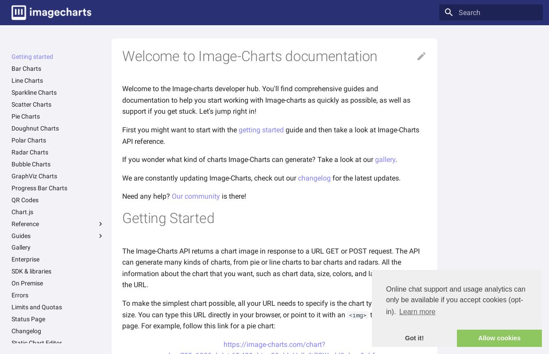Expand the Reference section chevron
Viewport: 549px width, 354px height.
101,224
